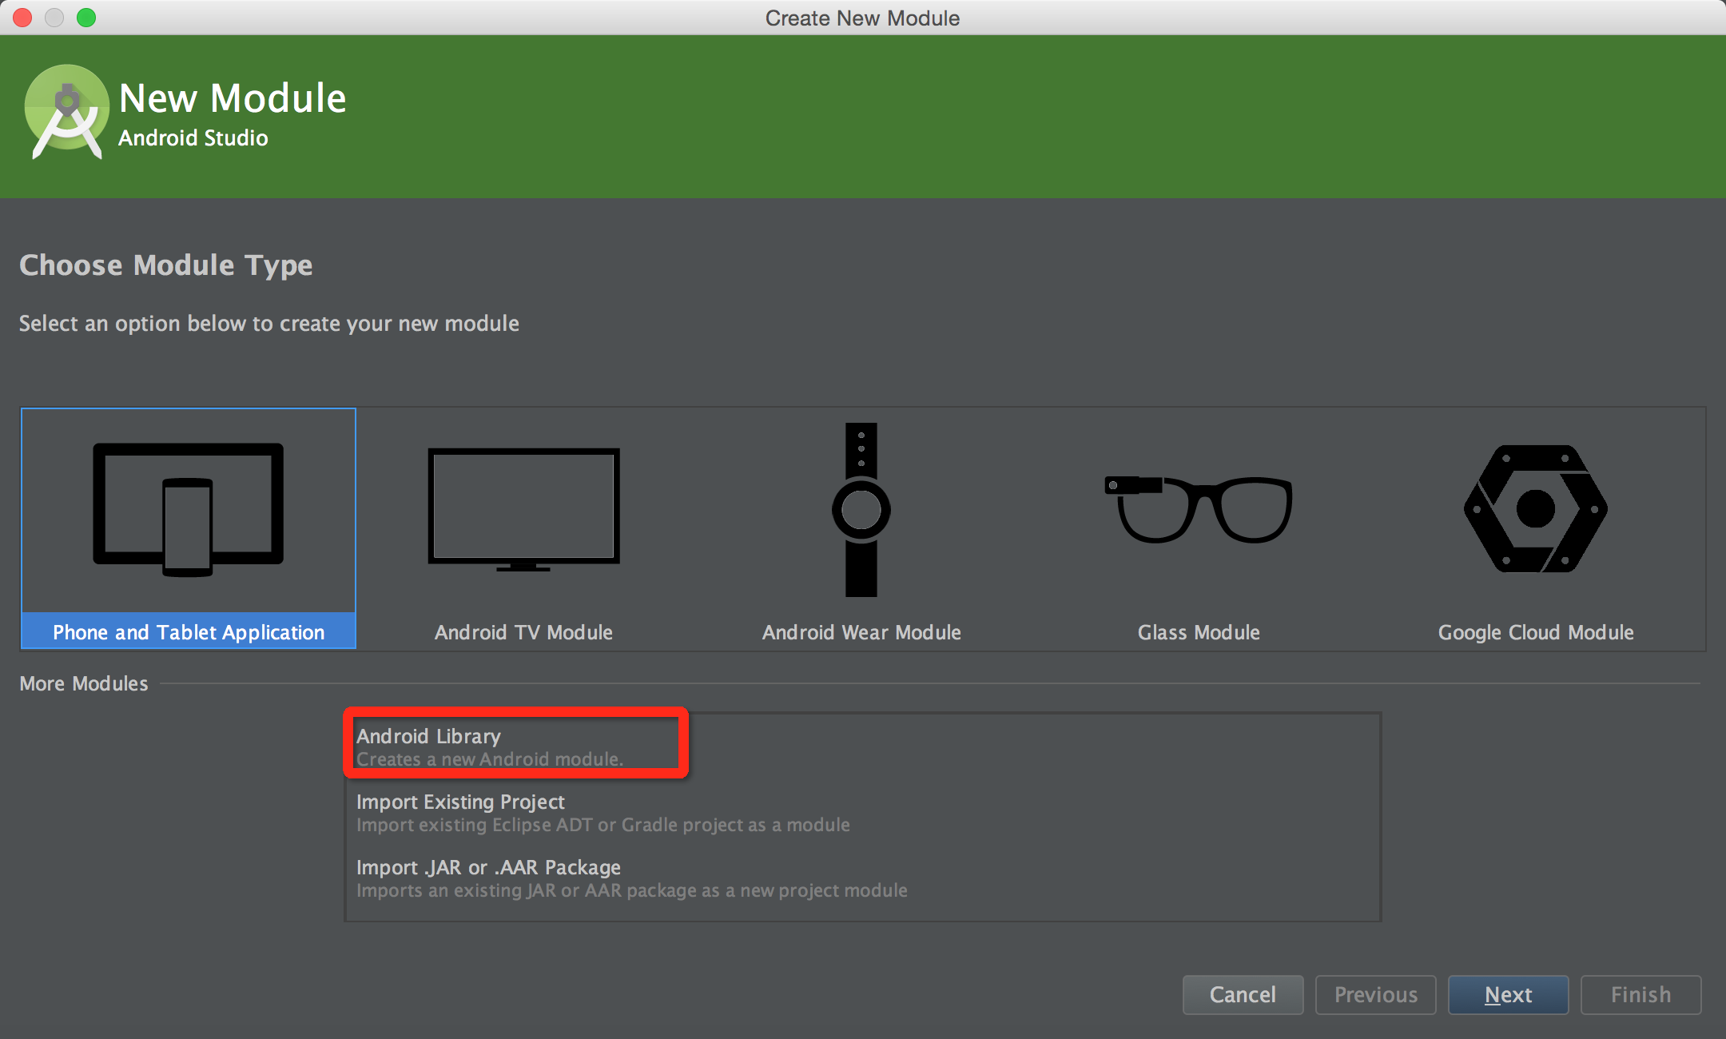Viewport: 1726px width, 1039px height.
Task: Maximize the dialog with the green button
Action: tap(86, 18)
